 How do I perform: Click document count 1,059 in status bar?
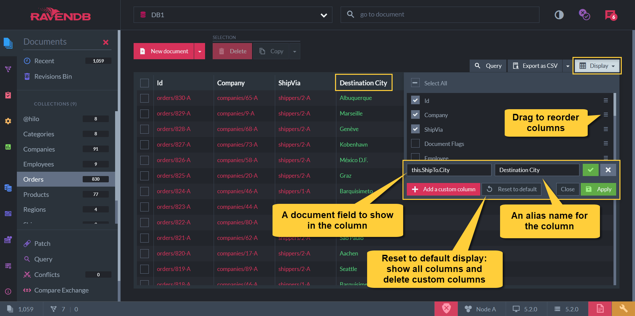point(21,309)
